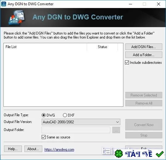Select DXF output file type
Viewport: 166px width, 160px height.
[x=65, y=115]
